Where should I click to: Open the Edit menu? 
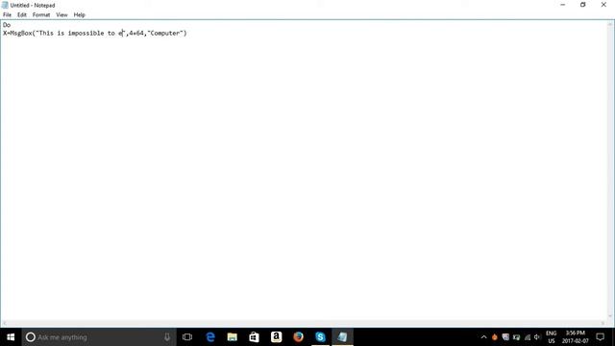tap(22, 15)
